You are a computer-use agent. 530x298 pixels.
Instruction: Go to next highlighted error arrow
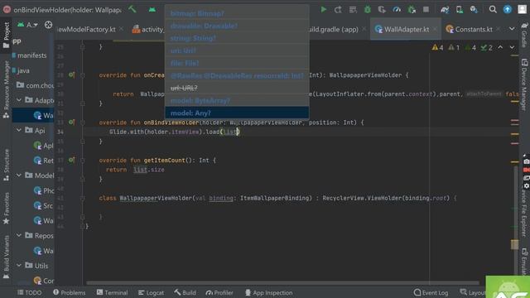tap(512, 48)
